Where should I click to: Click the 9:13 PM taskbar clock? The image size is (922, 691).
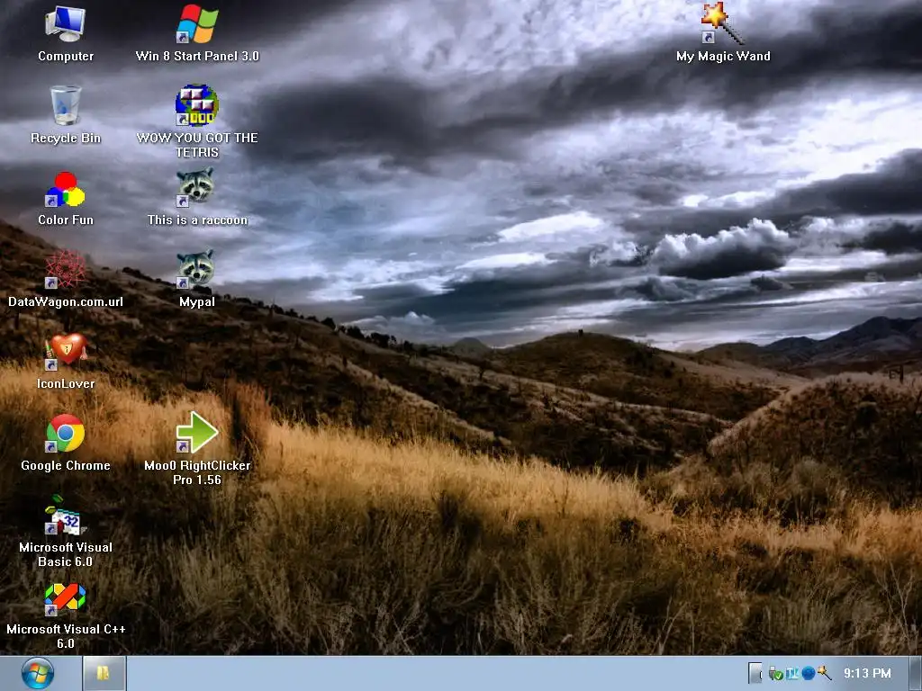point(867,673)
